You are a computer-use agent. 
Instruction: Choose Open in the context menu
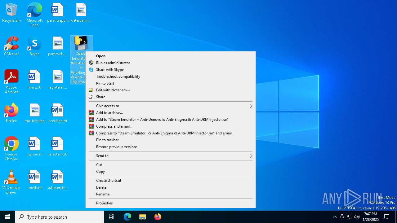point(171,56)
